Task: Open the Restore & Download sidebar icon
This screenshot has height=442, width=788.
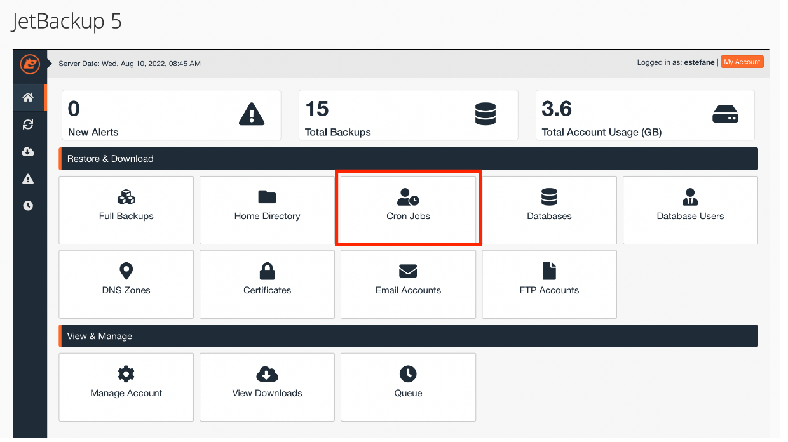Action: (x=28, y=124)
